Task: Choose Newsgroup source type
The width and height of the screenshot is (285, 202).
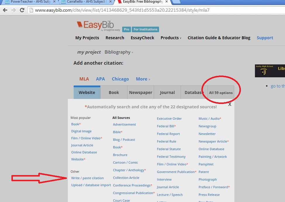Action: pos(207,126)
